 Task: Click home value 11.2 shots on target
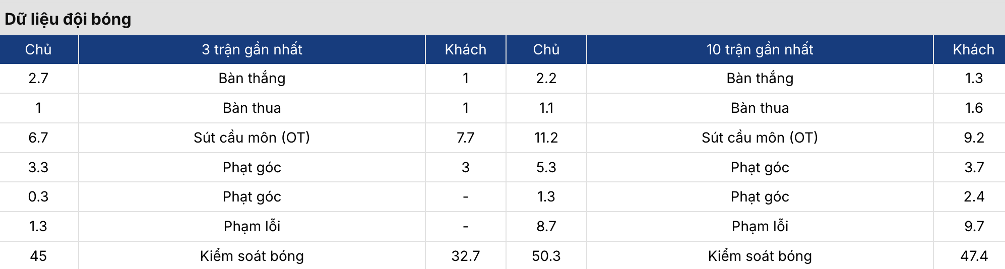tap(546, 138)
